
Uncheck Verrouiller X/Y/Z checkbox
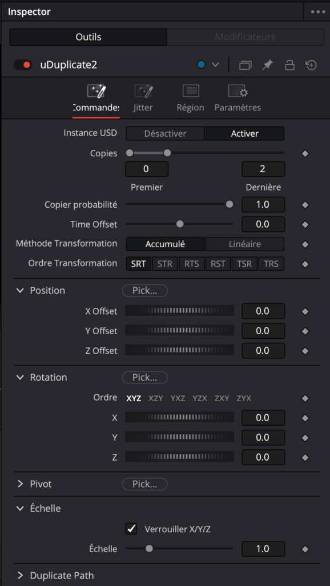tap(131, 529)
